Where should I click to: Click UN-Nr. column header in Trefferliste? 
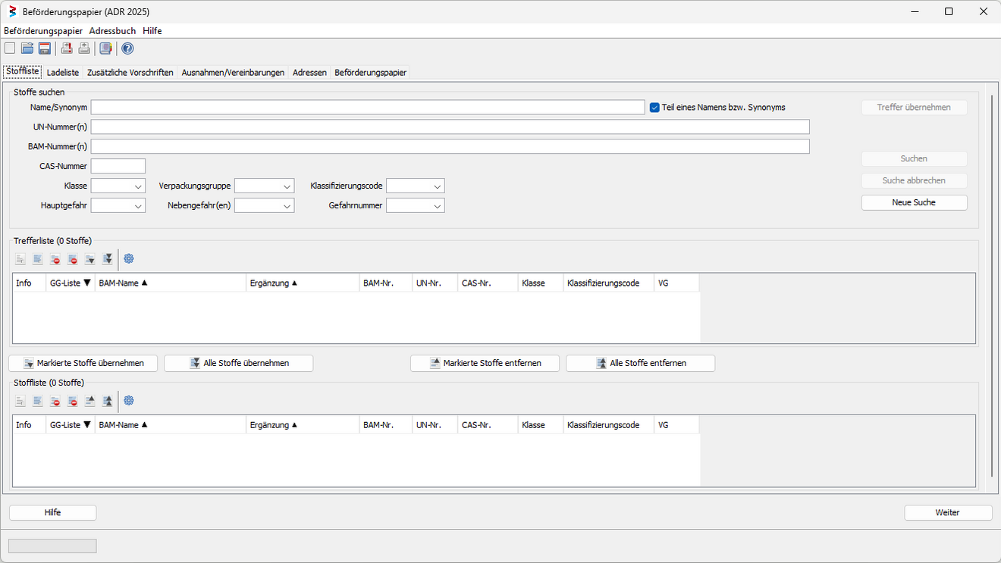pos(435,283)
